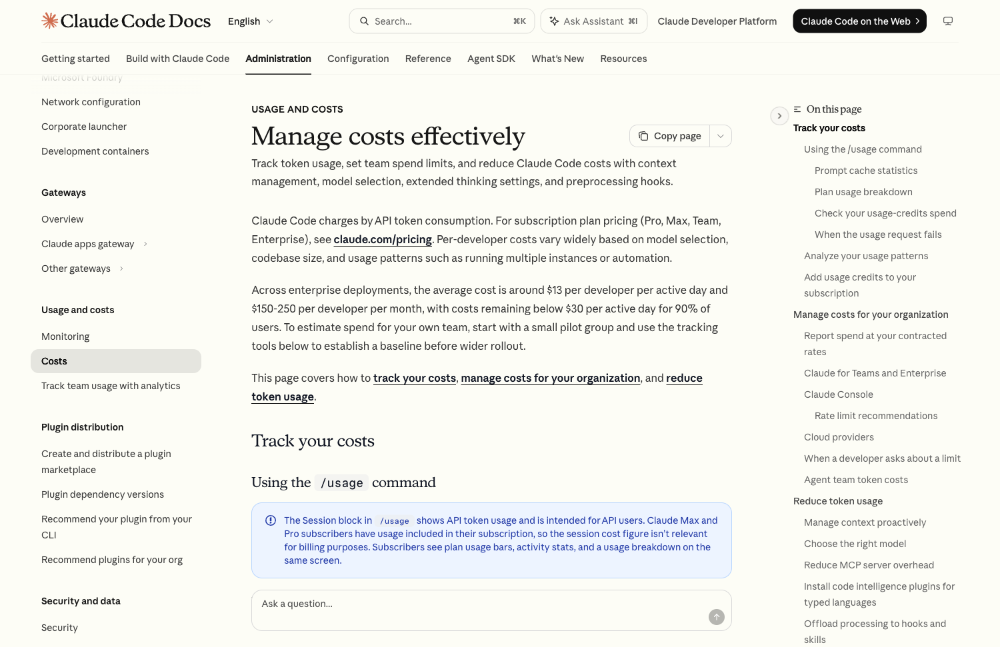This screenshot has width=1000, height=647.
Task: Open the Gateways Overview sidebar page
Action: (x=62, y=219)
